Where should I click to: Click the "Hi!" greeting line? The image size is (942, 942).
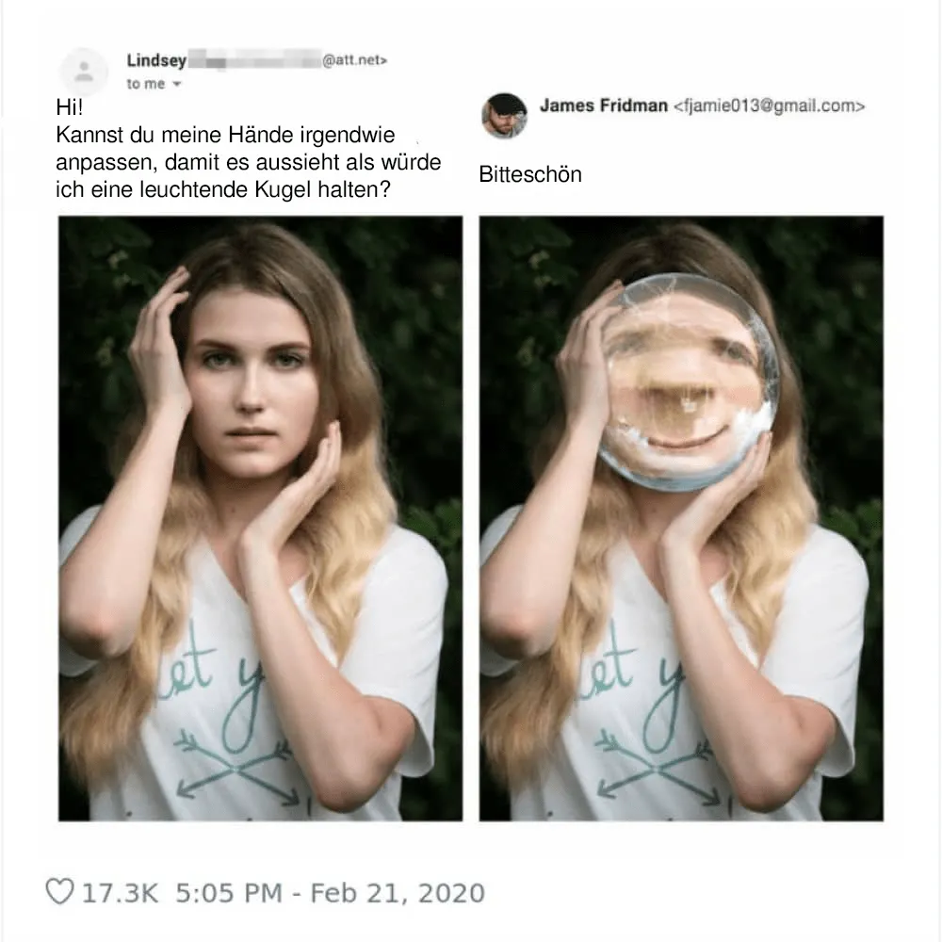70,107
